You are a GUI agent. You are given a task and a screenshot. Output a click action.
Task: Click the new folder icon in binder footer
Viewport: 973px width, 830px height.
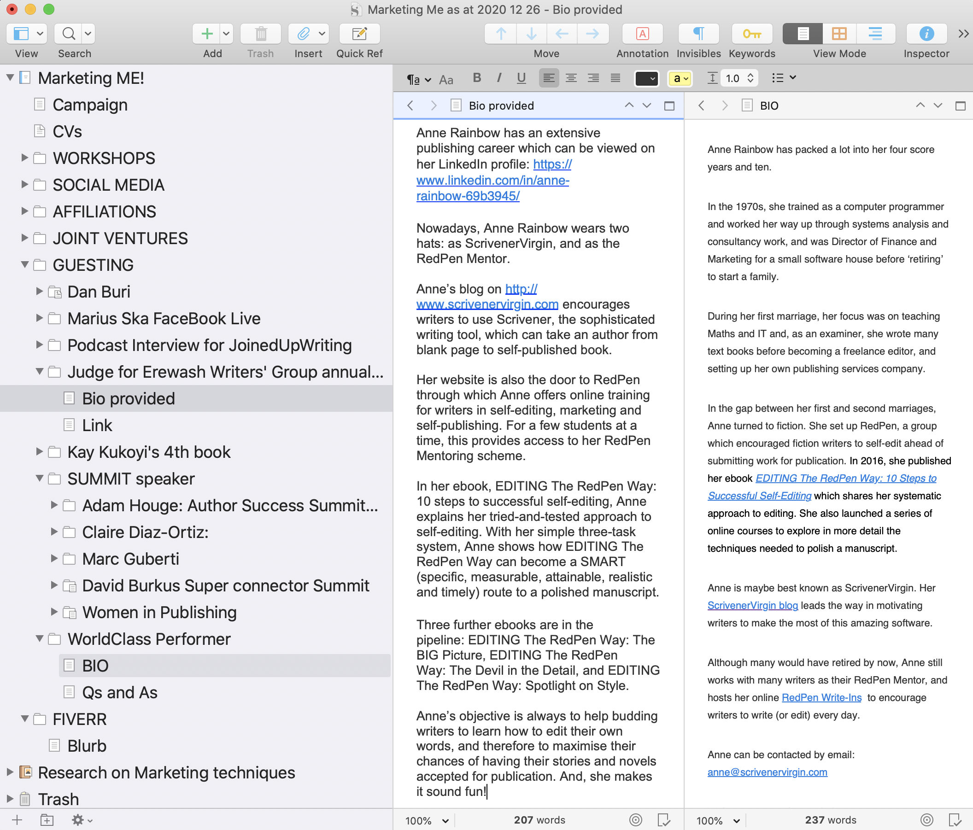click(47, 820)
